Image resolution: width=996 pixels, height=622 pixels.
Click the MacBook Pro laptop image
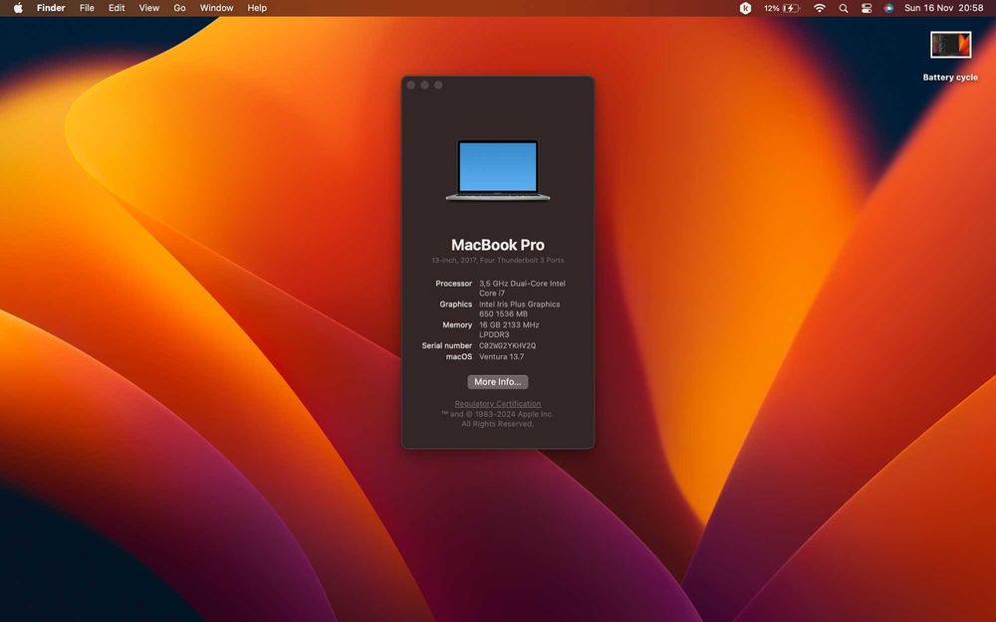click(x=498, y=170)
